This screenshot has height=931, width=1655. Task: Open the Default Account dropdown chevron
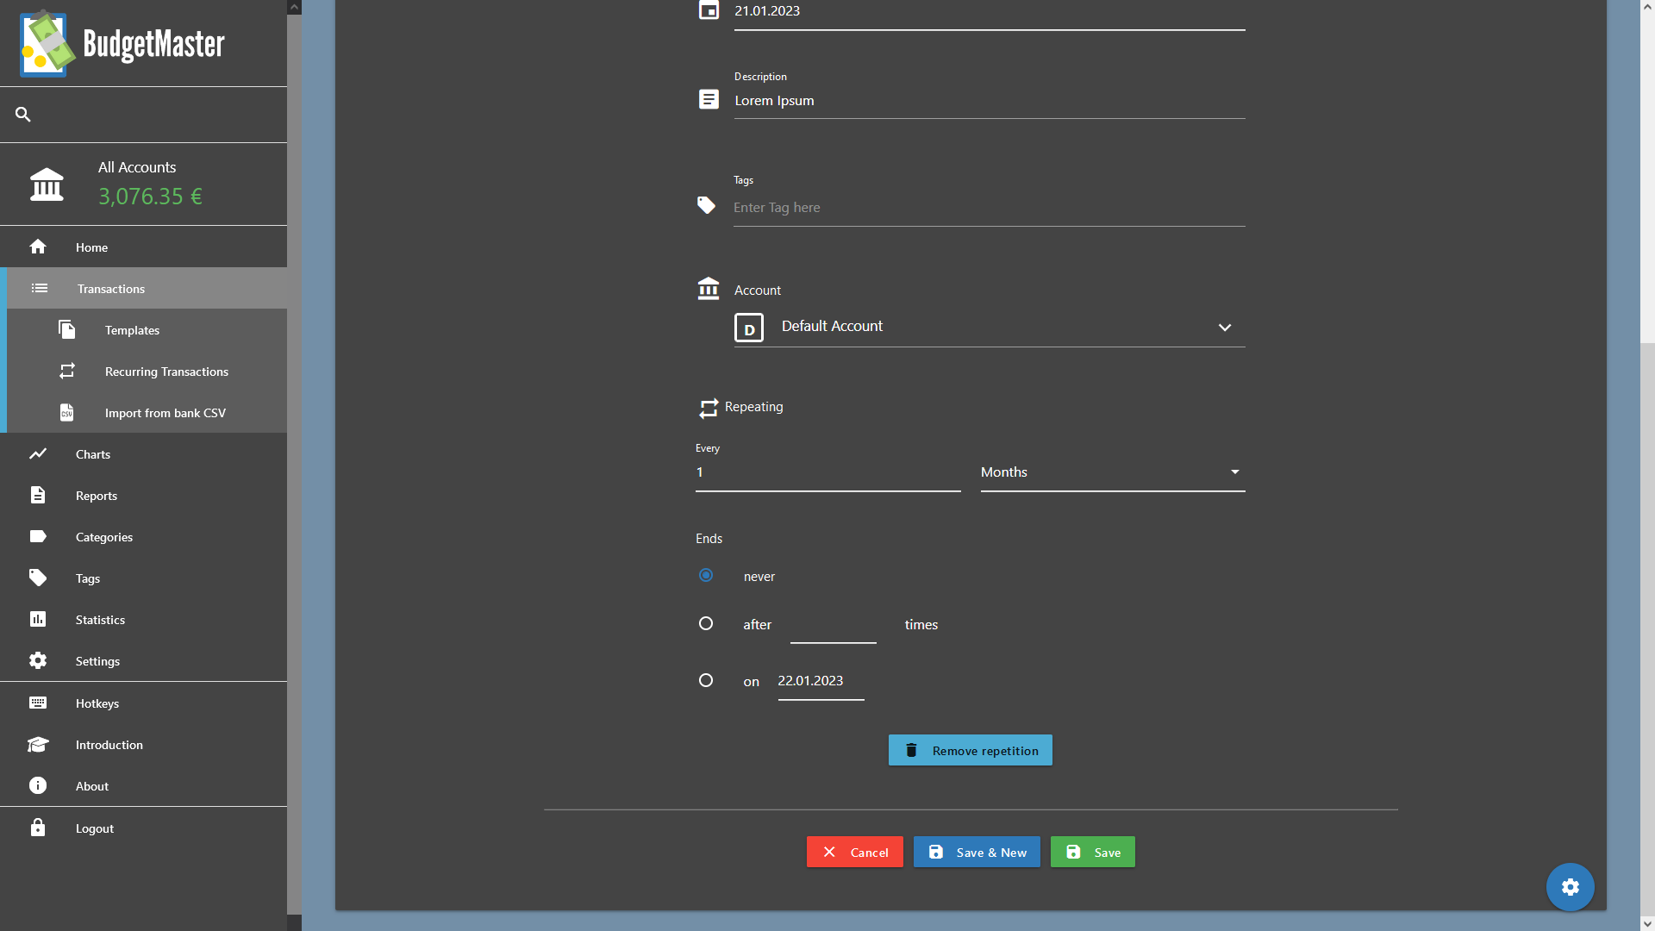pyautogui.click(x=1225, y=328)
